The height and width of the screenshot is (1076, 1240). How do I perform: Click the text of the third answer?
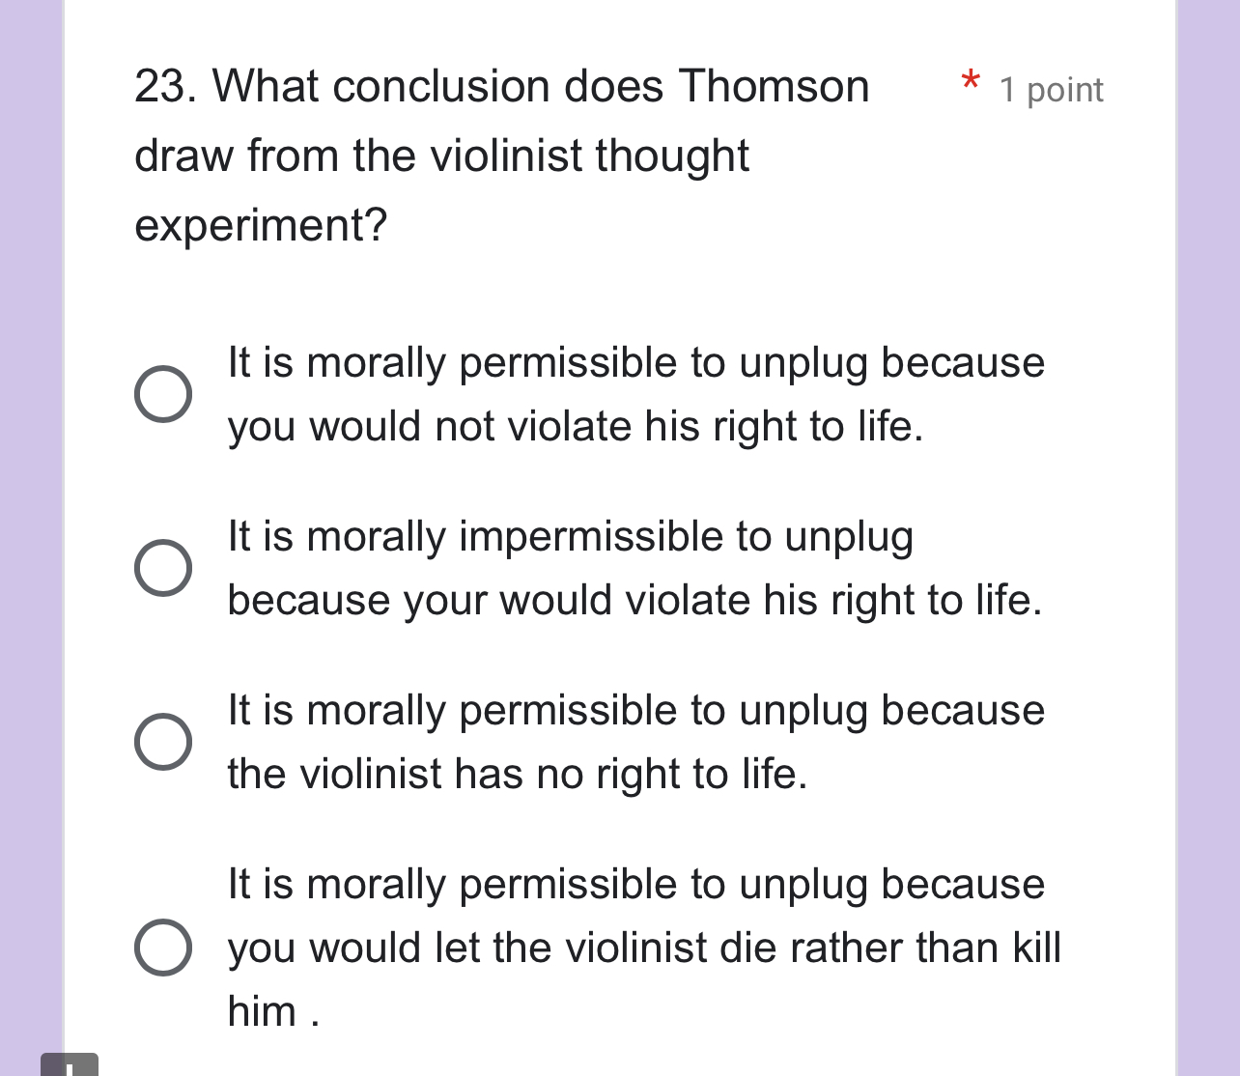click(x=635, y=742)
